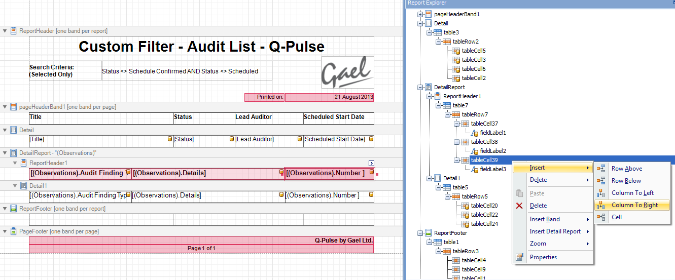675x280 pixels.
Task: Open the Insert submenu
Action: coord(553,168)
